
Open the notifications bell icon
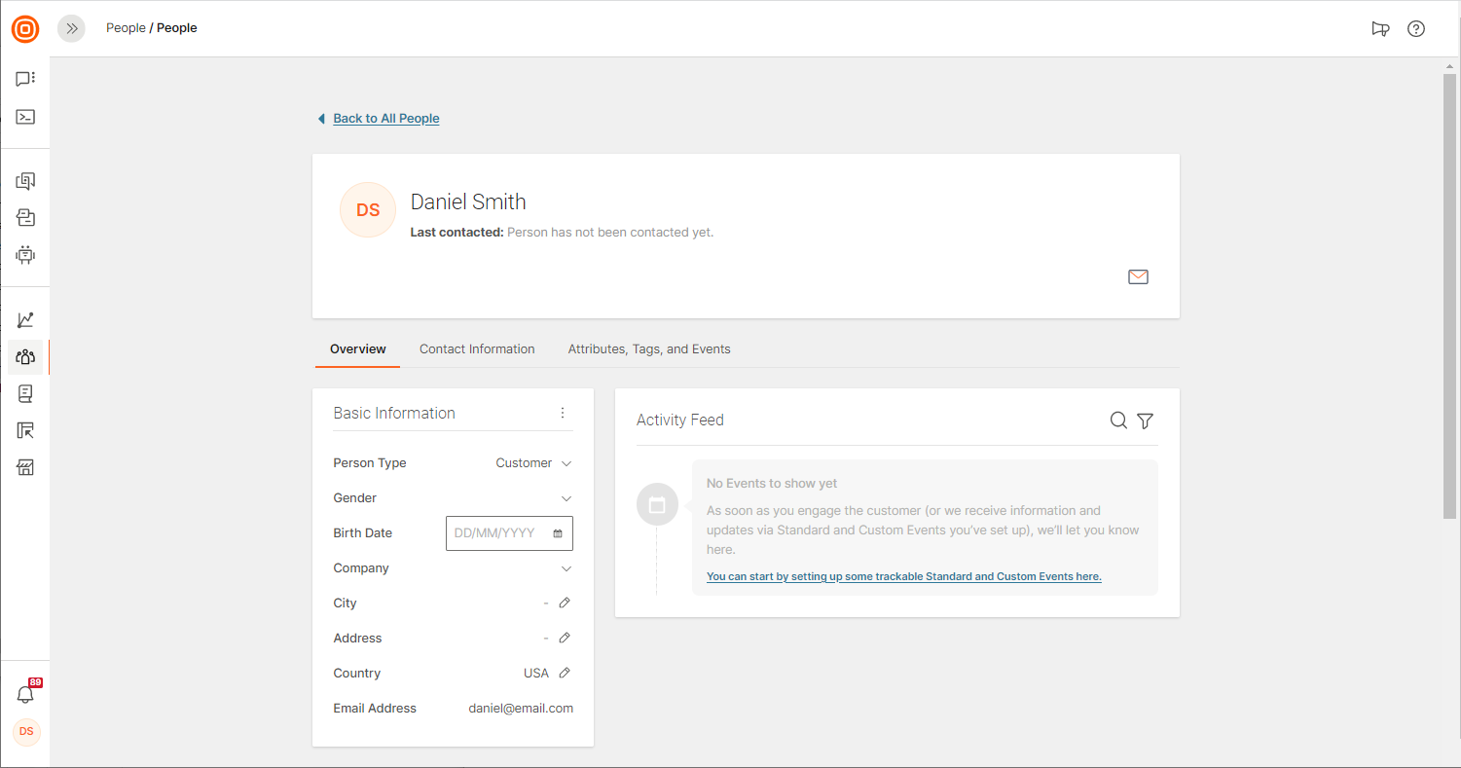[x=25, y=694]
